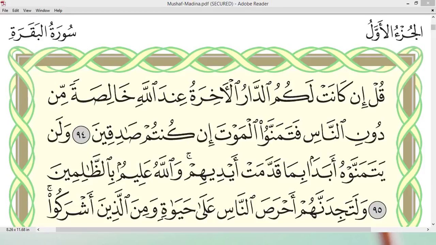Open the File menu
Viewport: 436px width, 245px height.
[x=5, y=11]
